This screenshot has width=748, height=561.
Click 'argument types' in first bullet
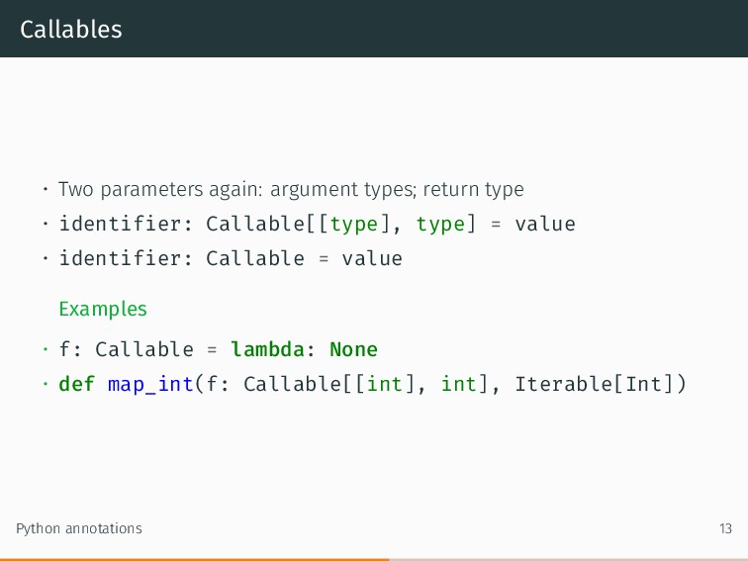tap(342, 189)
